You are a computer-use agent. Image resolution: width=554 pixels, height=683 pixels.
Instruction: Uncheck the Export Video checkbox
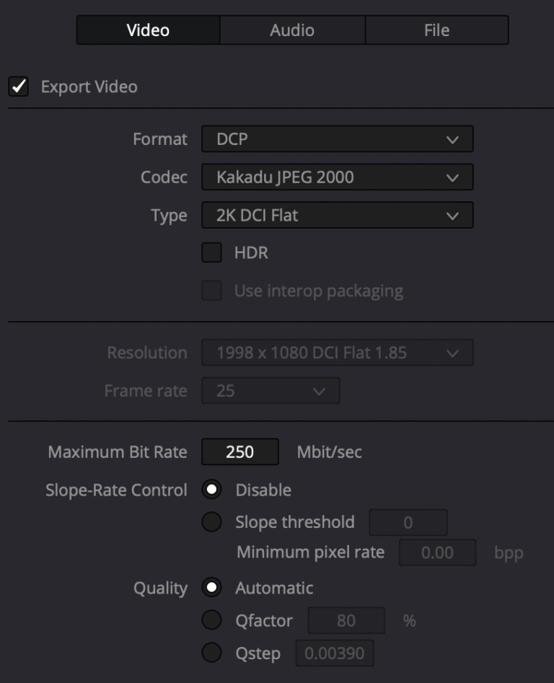(19, 87)
